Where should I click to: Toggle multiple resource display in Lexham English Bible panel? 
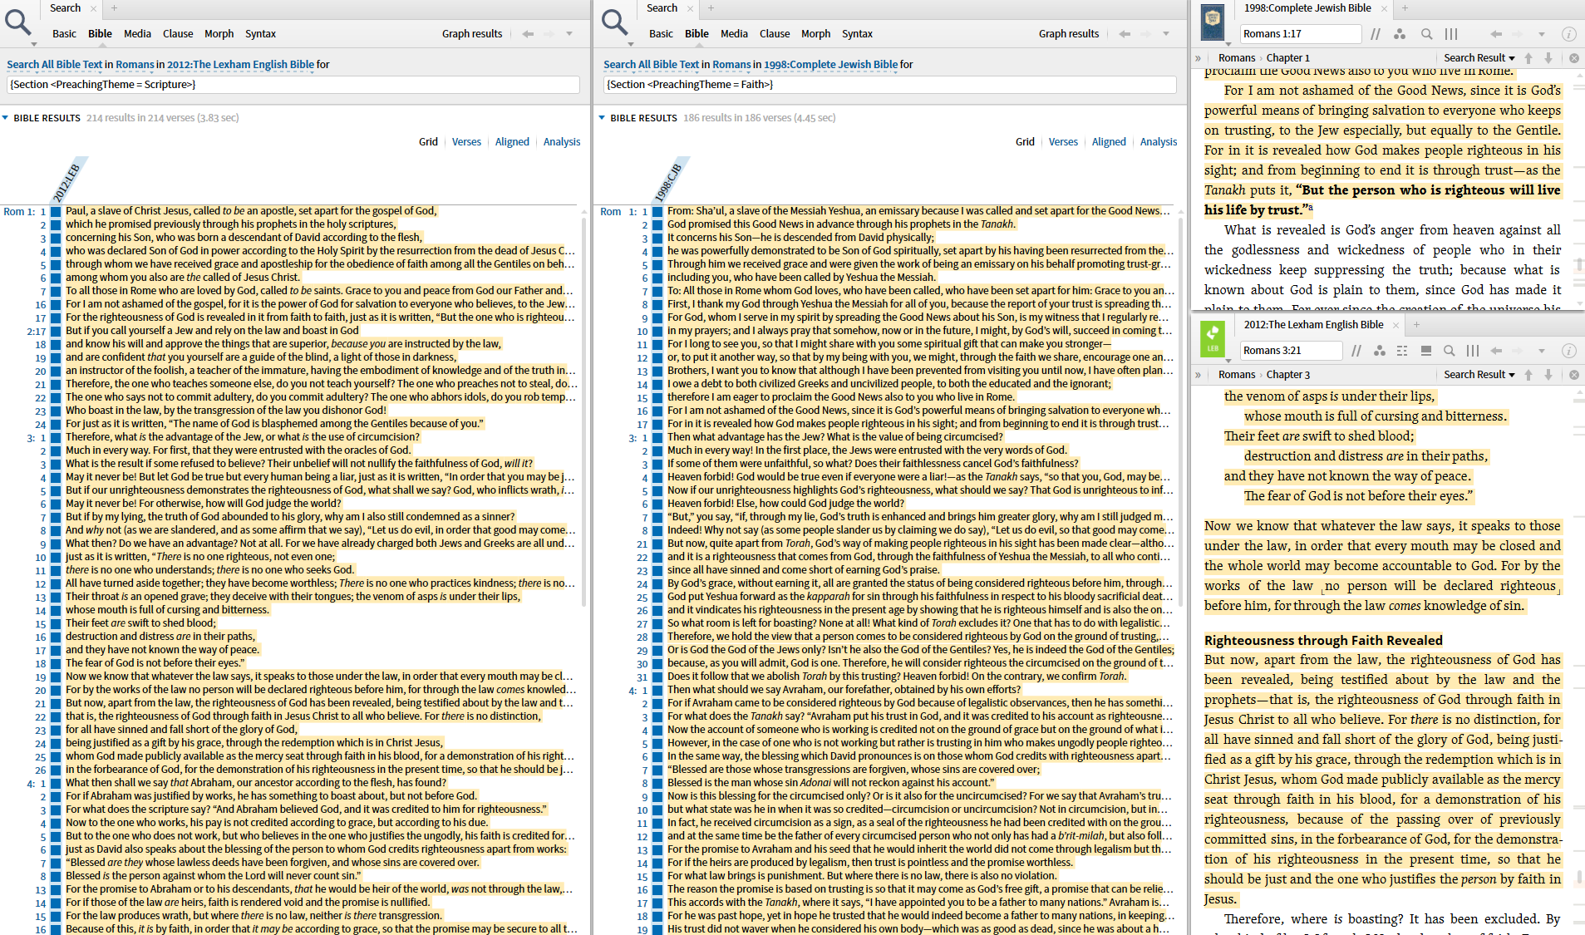tap(1426, 351)
